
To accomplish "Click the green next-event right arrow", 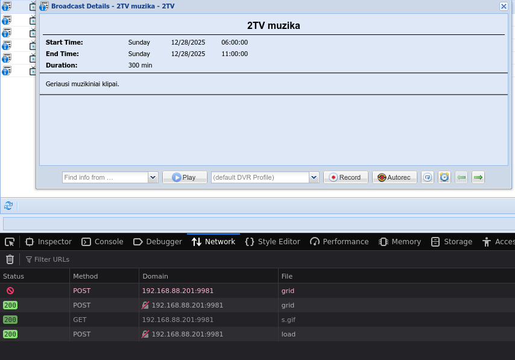I will (x=478, y=177).
